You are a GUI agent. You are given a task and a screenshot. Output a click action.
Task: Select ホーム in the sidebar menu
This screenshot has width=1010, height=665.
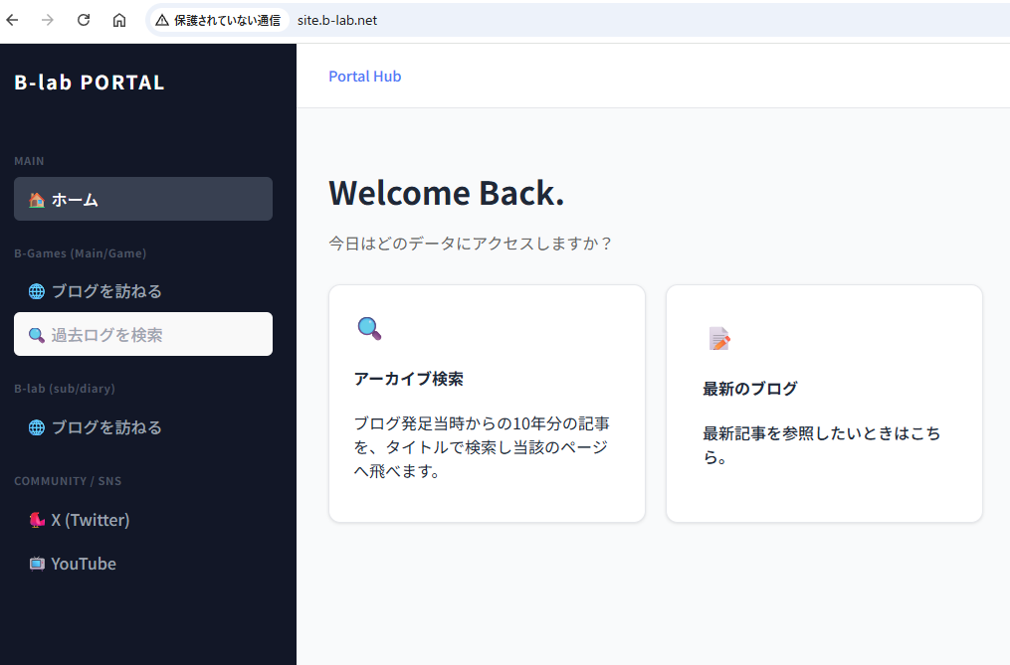tap(75, 200)
